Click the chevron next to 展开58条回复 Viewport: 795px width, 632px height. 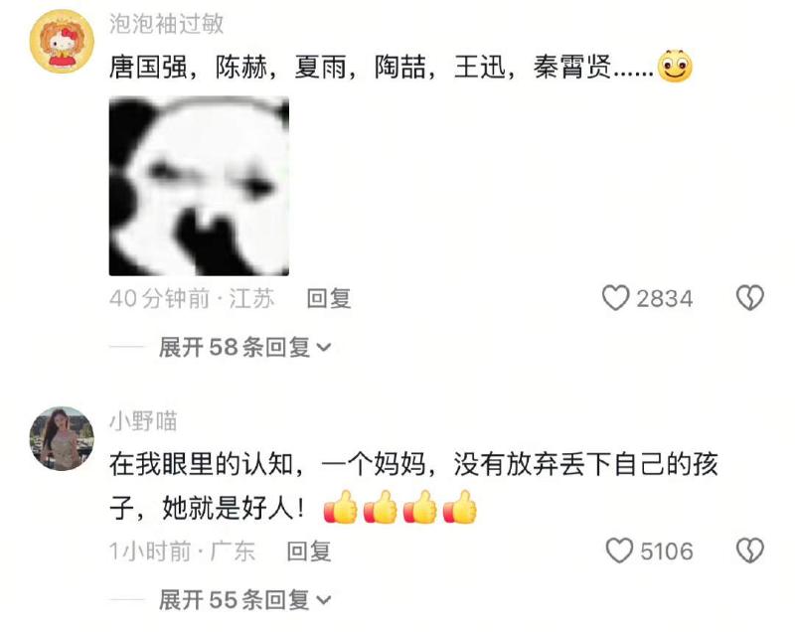click(x=324, y=348)
